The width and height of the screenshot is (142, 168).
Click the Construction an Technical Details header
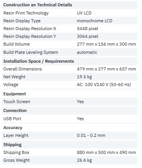(x=38, y=5)
